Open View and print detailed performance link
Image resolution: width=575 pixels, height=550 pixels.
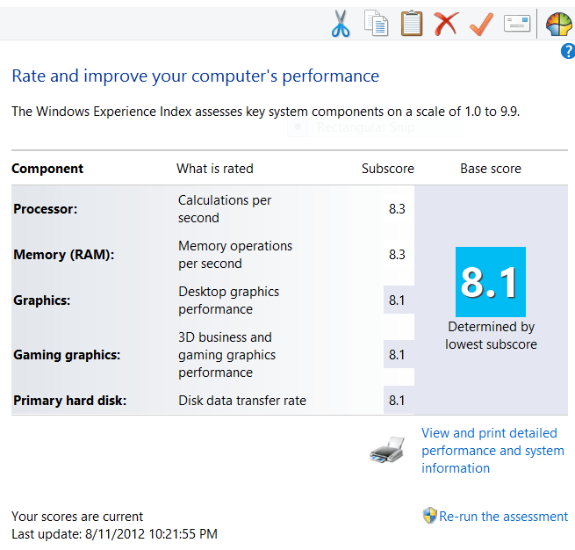tap(492, 451)
